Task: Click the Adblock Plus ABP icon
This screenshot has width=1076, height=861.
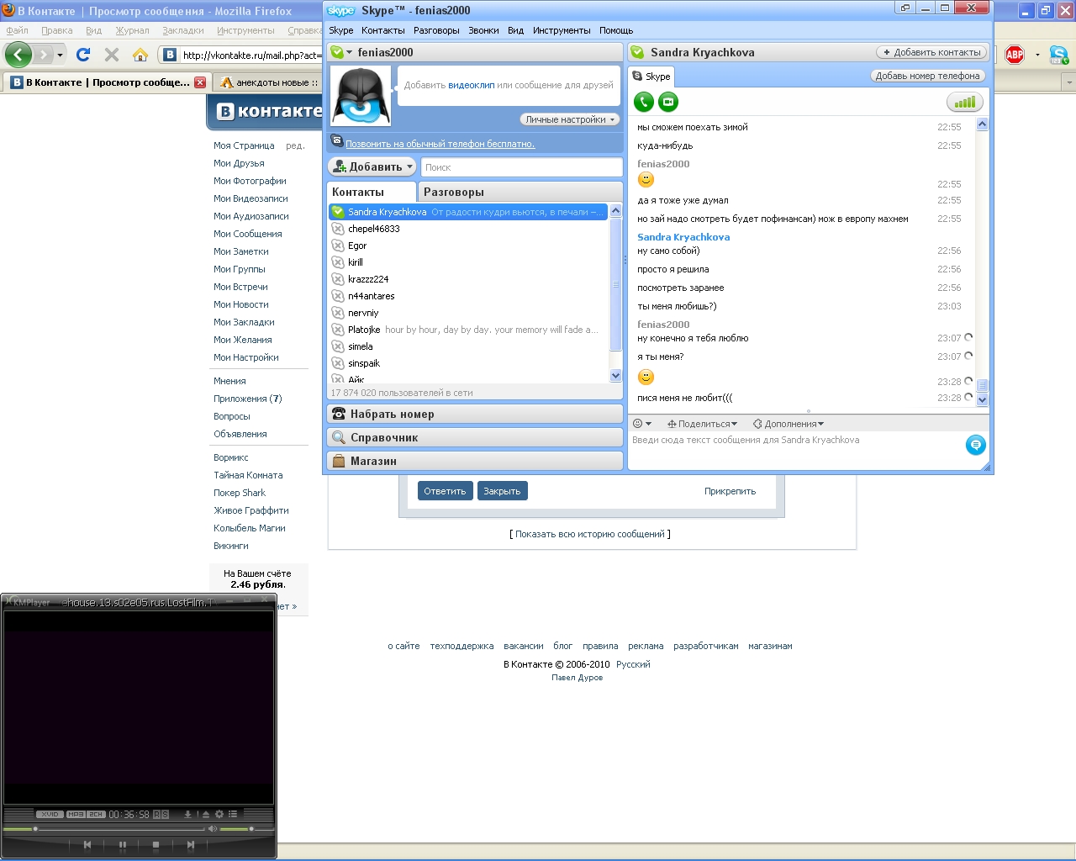Action: click(1015, 55)
